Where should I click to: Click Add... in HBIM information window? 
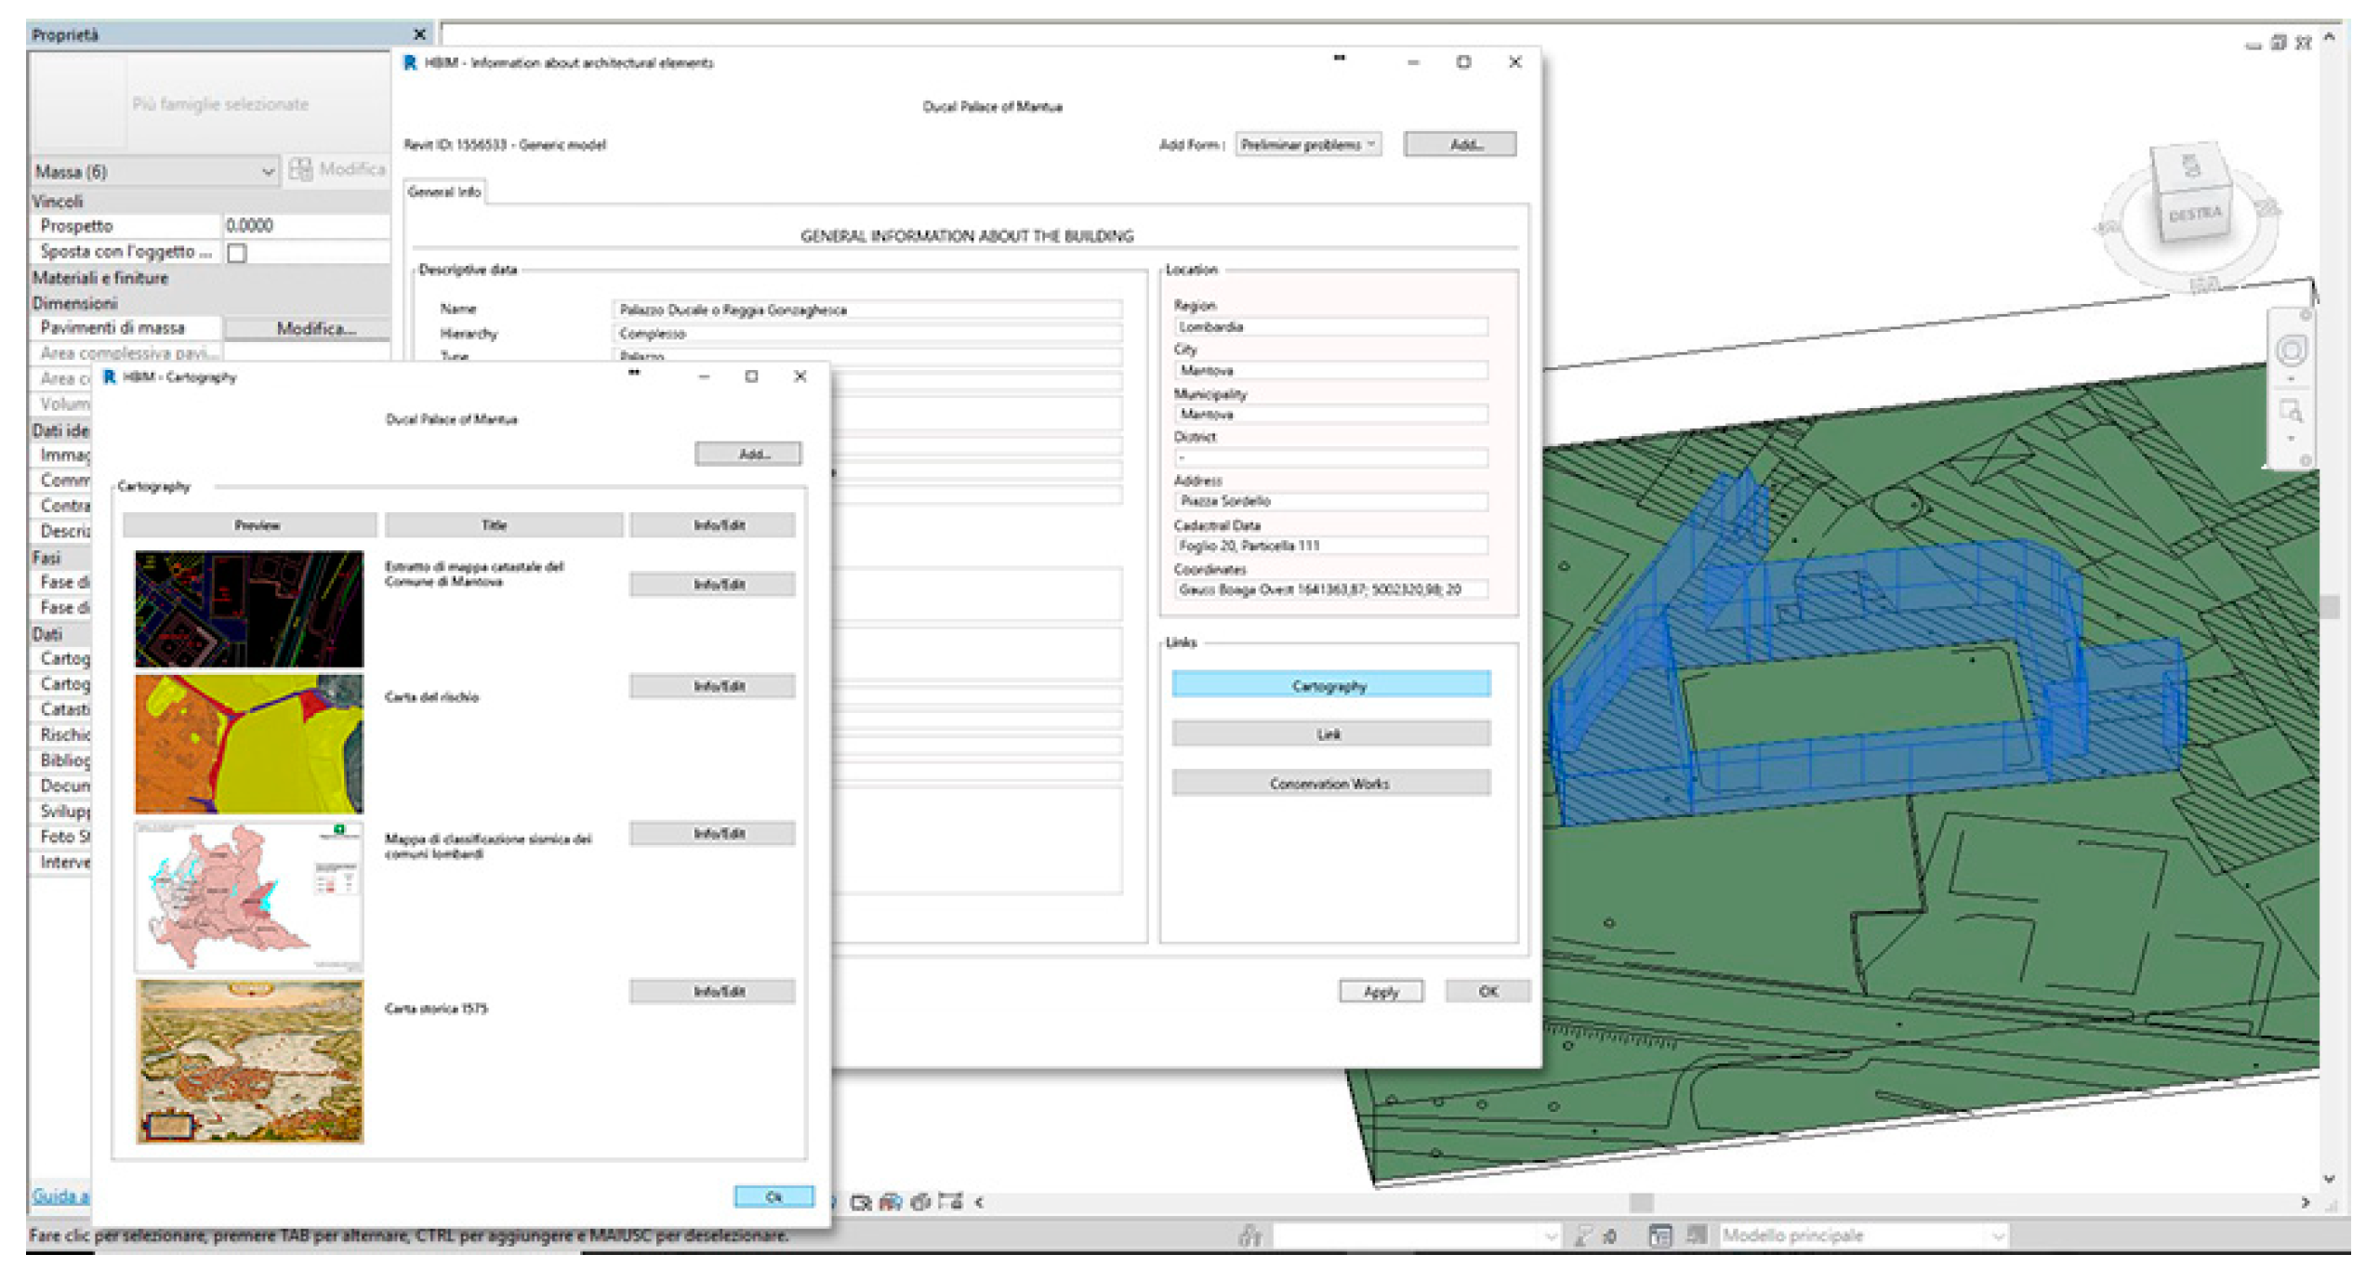coord(1460,144)
